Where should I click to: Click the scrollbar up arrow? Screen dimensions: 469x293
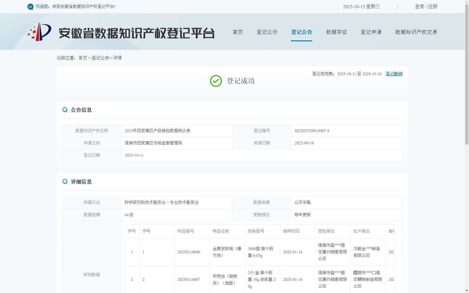467,2
